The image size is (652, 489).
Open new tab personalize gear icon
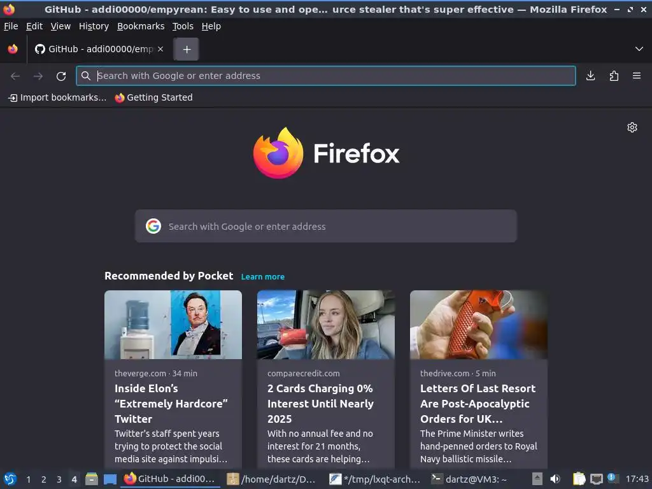[x=632, y=127]
